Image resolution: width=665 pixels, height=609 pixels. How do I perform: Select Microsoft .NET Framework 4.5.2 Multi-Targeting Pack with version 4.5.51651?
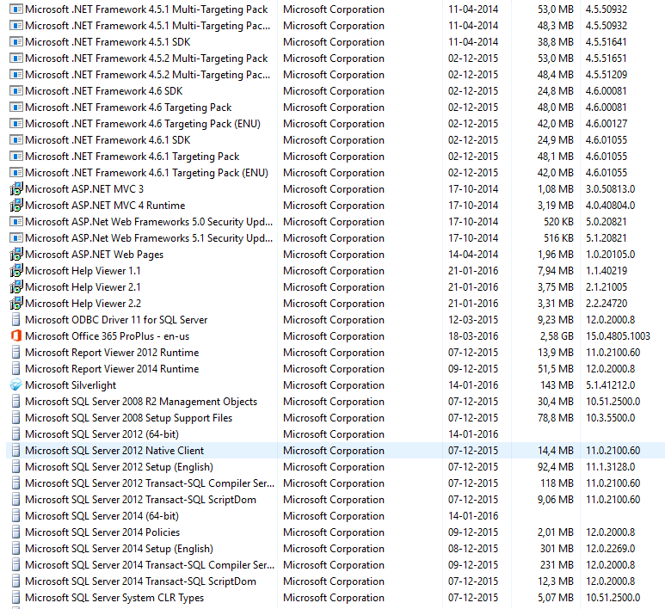(x=146, y=58)
